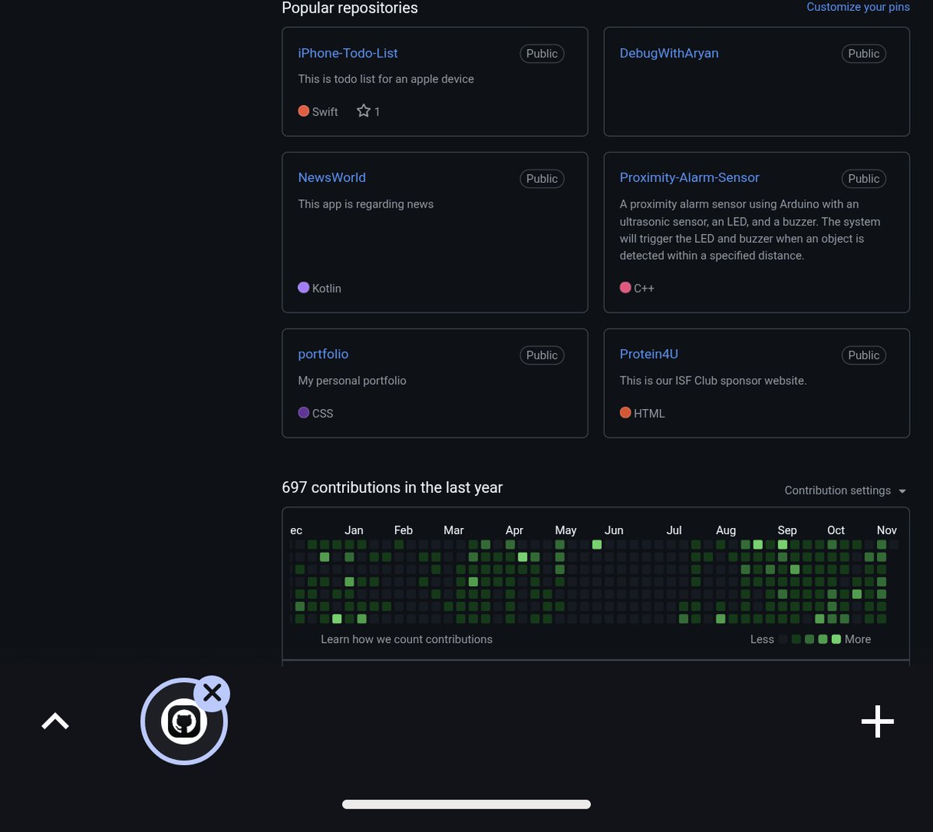Click Learn how we count contributions

(x=407, y=639)
